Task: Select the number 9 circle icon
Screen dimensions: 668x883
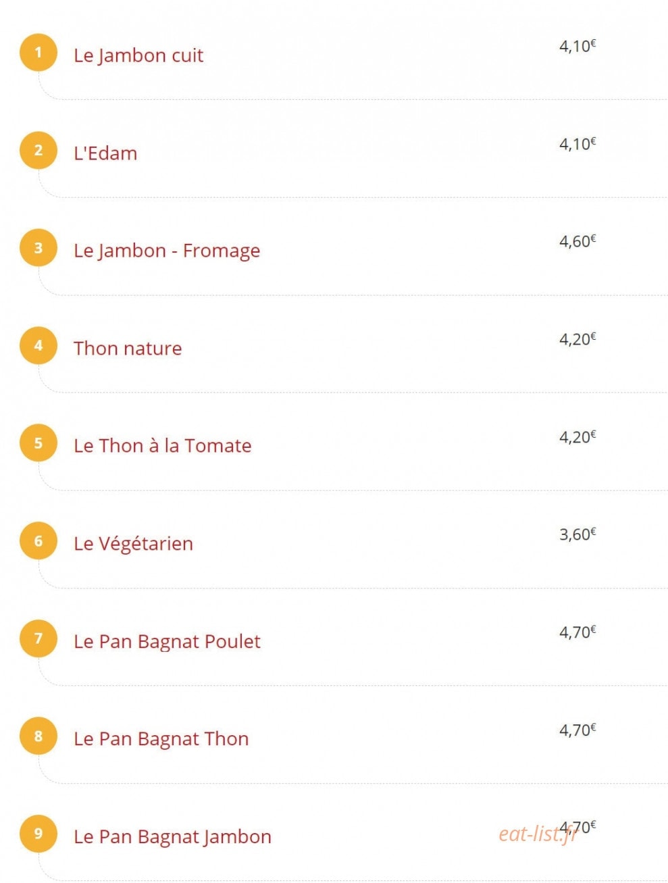Action: (38, 834)
